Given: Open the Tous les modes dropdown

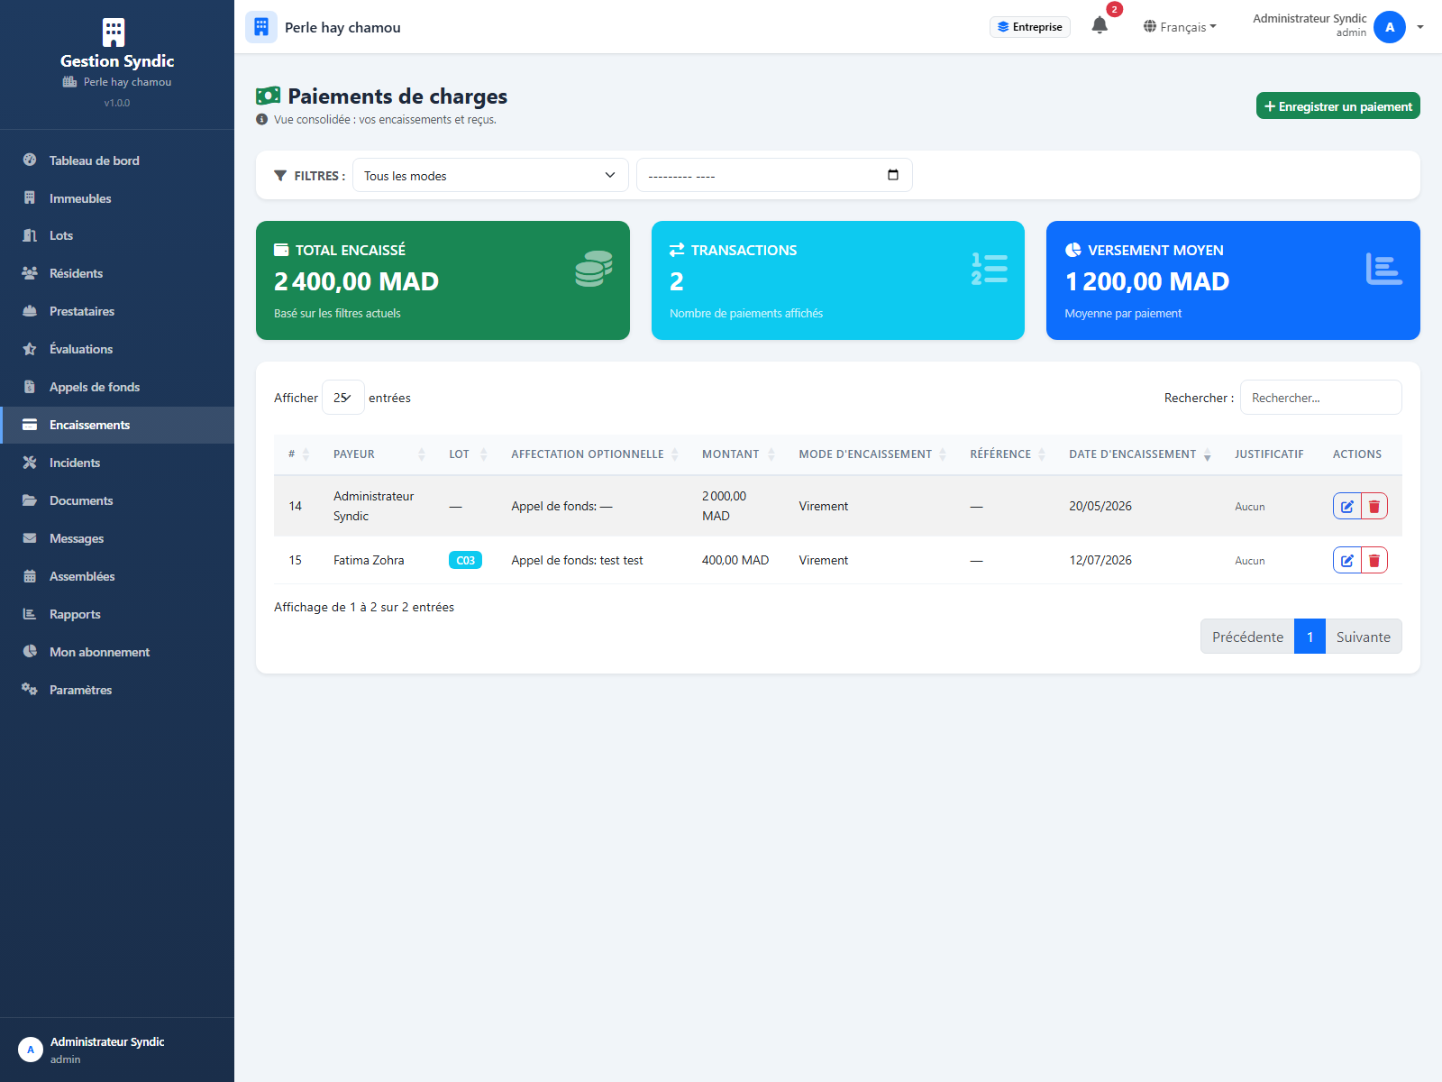Looking at the screenshot, I should point(490,175).
